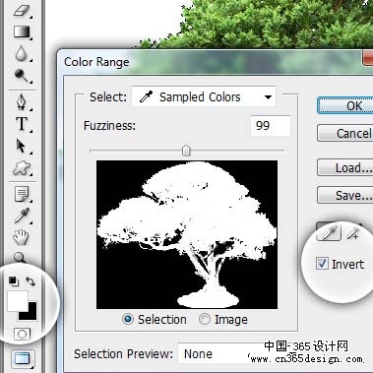The image size is (373, 373).
Task: Open the Sampled Colors select dropdown
Action: coord(204,97)
